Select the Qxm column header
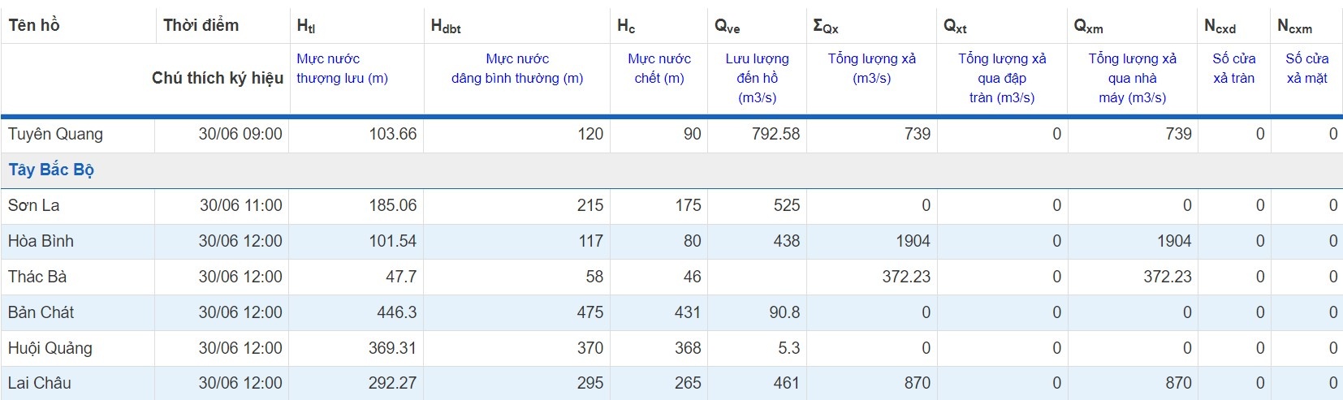This screenshot has width=1343, height=400. [1088, 26]
